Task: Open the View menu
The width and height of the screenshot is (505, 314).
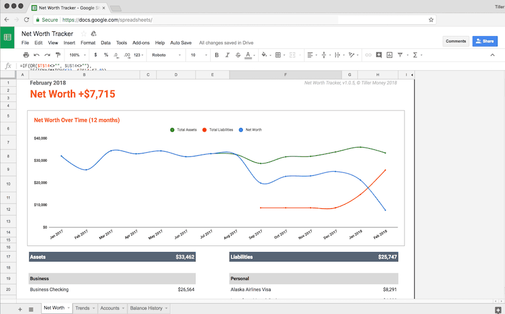Action: point(53,42)
